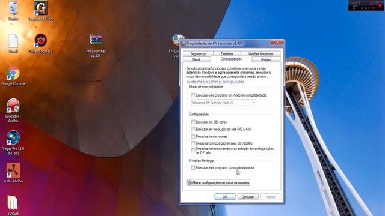Click the shield icon on the Alterar configurações button

point(190,182)
